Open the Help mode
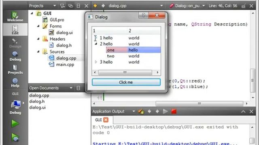The width and height of the screenshot is (259, 145). pyautogui.click(x=15, y=83)
